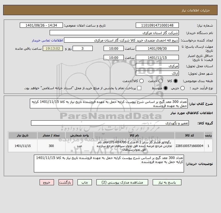Click the جزئیات اطلاعات نیاز page title
Screen dimensions: 221x213
[x=196, y=10]
